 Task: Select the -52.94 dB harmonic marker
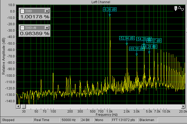pos(126,38)
